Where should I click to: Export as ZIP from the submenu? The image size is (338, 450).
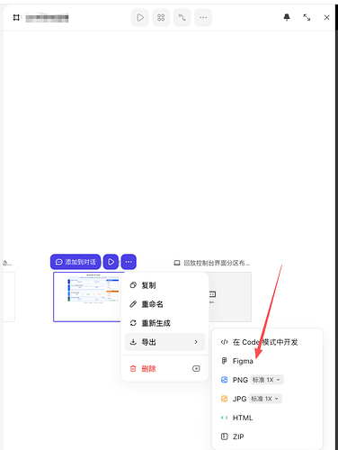point(267,436)
